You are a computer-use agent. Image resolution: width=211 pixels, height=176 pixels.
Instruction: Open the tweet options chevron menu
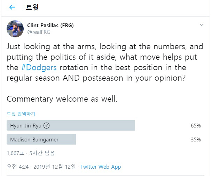(202, 25)
